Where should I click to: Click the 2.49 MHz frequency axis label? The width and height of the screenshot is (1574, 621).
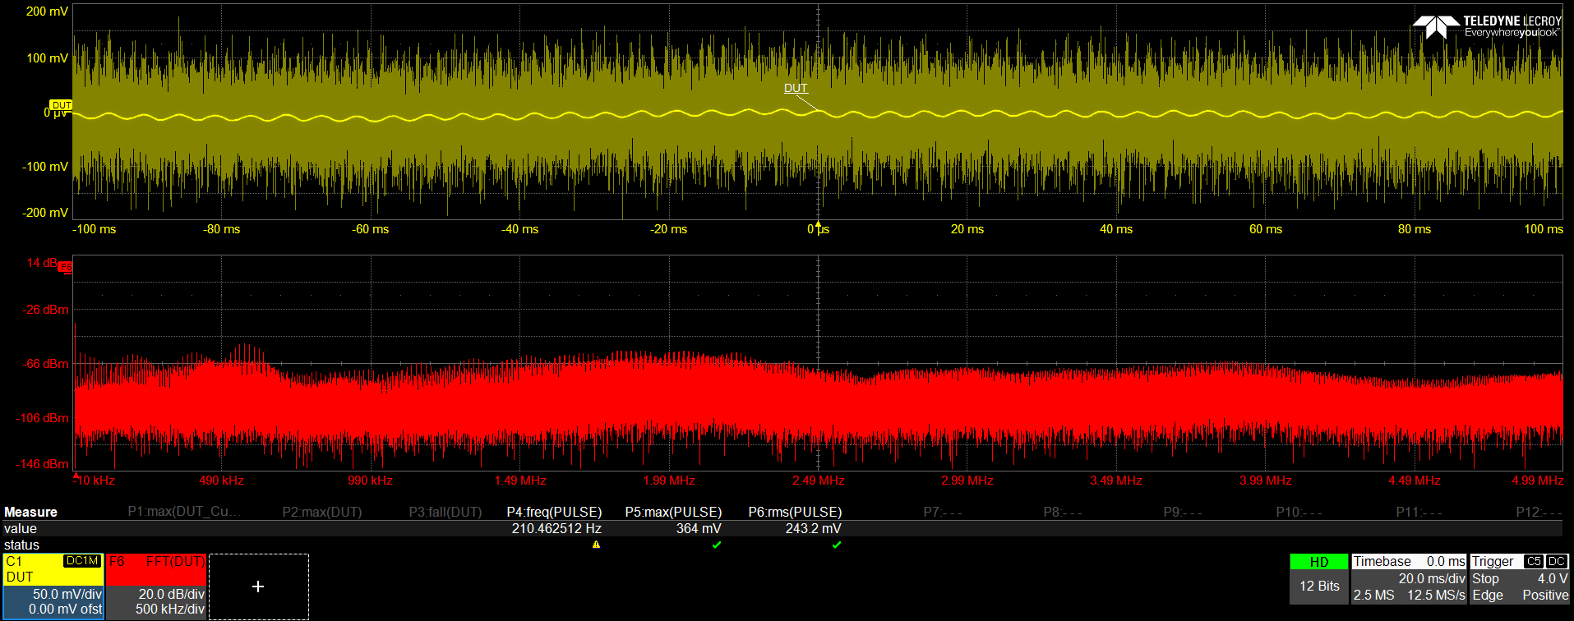click(x=818, y=481)
